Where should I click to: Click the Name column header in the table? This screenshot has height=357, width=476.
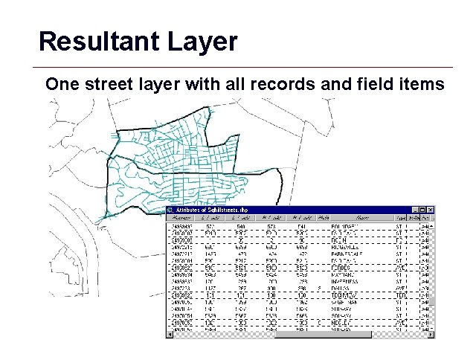(362, 218)
